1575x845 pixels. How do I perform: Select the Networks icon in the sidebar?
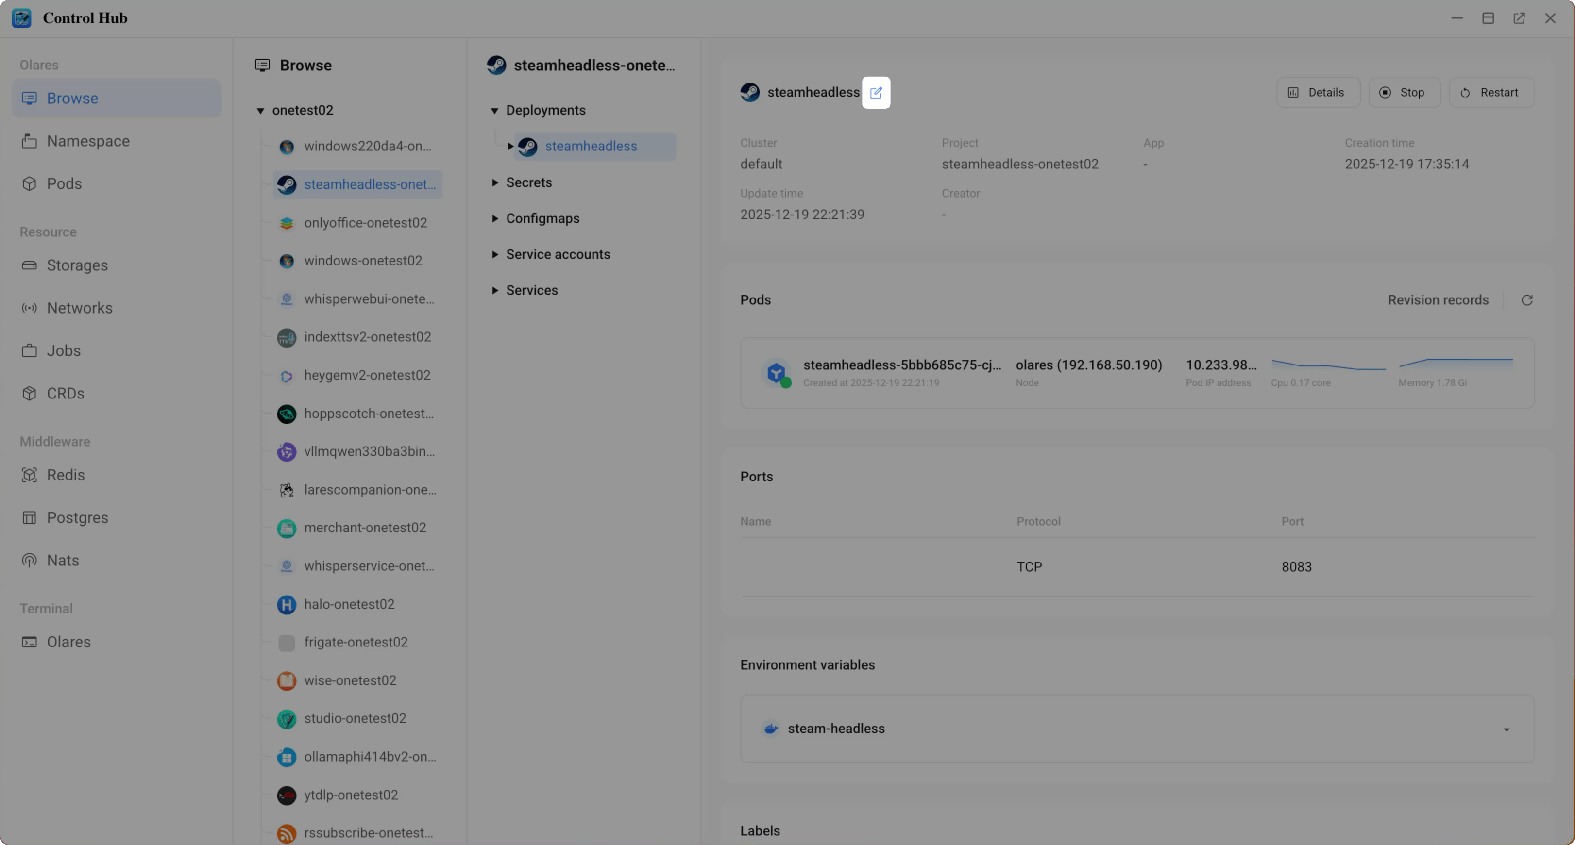coord(29,307)
